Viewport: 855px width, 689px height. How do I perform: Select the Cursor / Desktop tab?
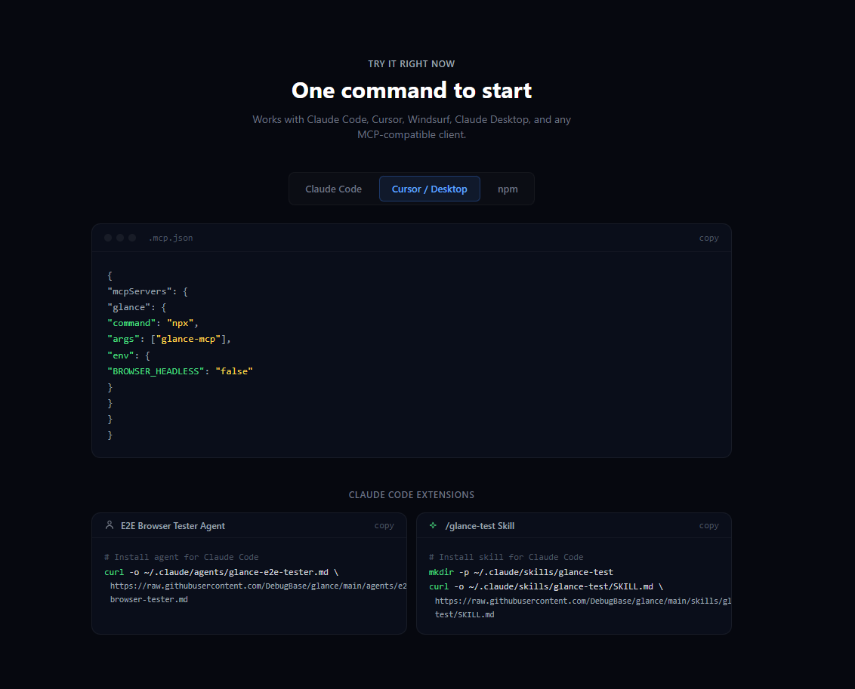[x=429, y=189]
